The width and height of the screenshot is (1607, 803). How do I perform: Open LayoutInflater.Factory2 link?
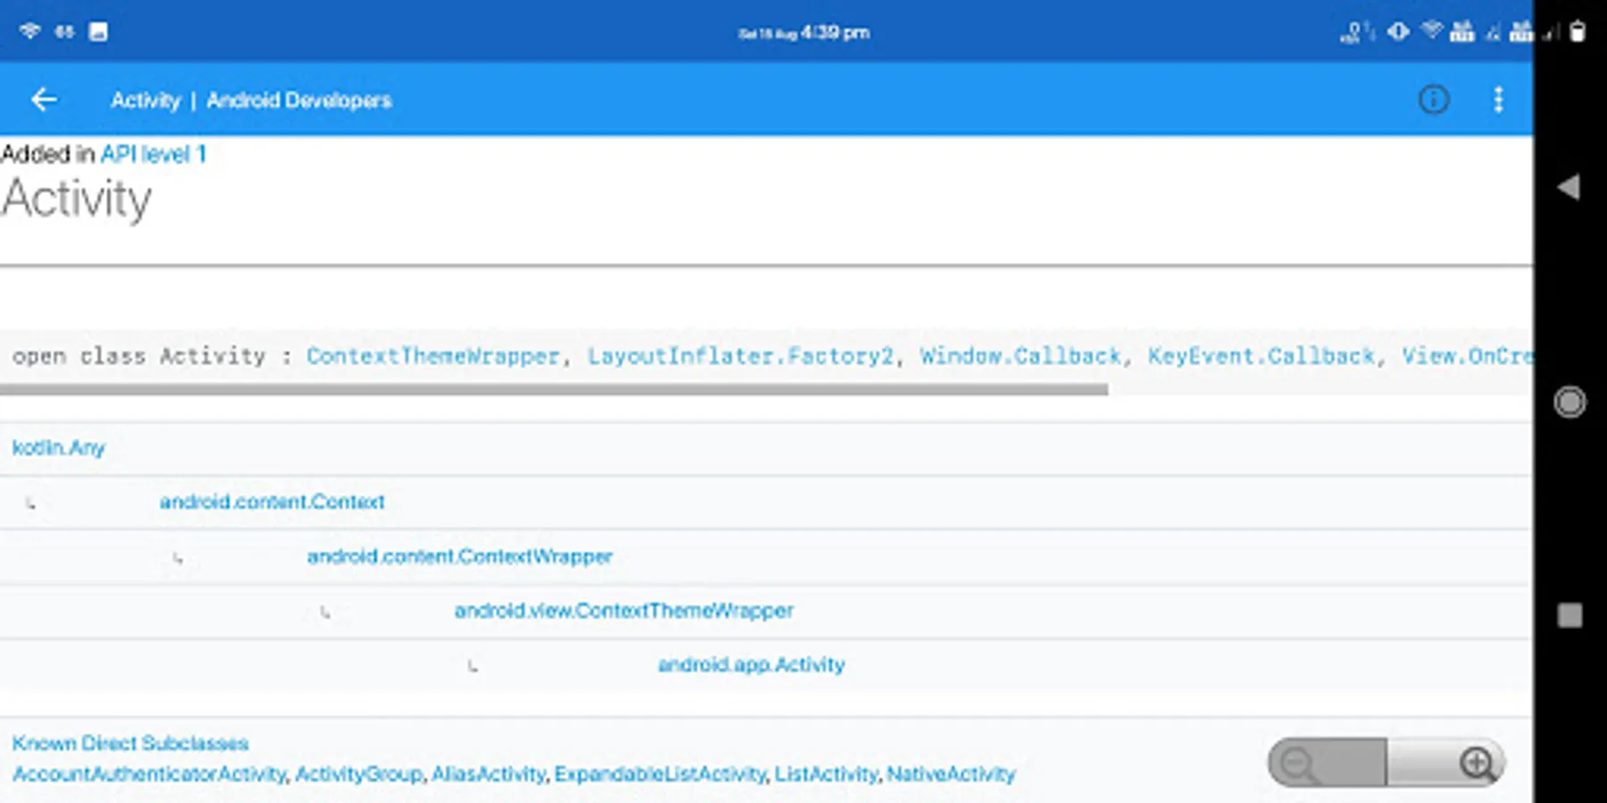click(740, 356)
